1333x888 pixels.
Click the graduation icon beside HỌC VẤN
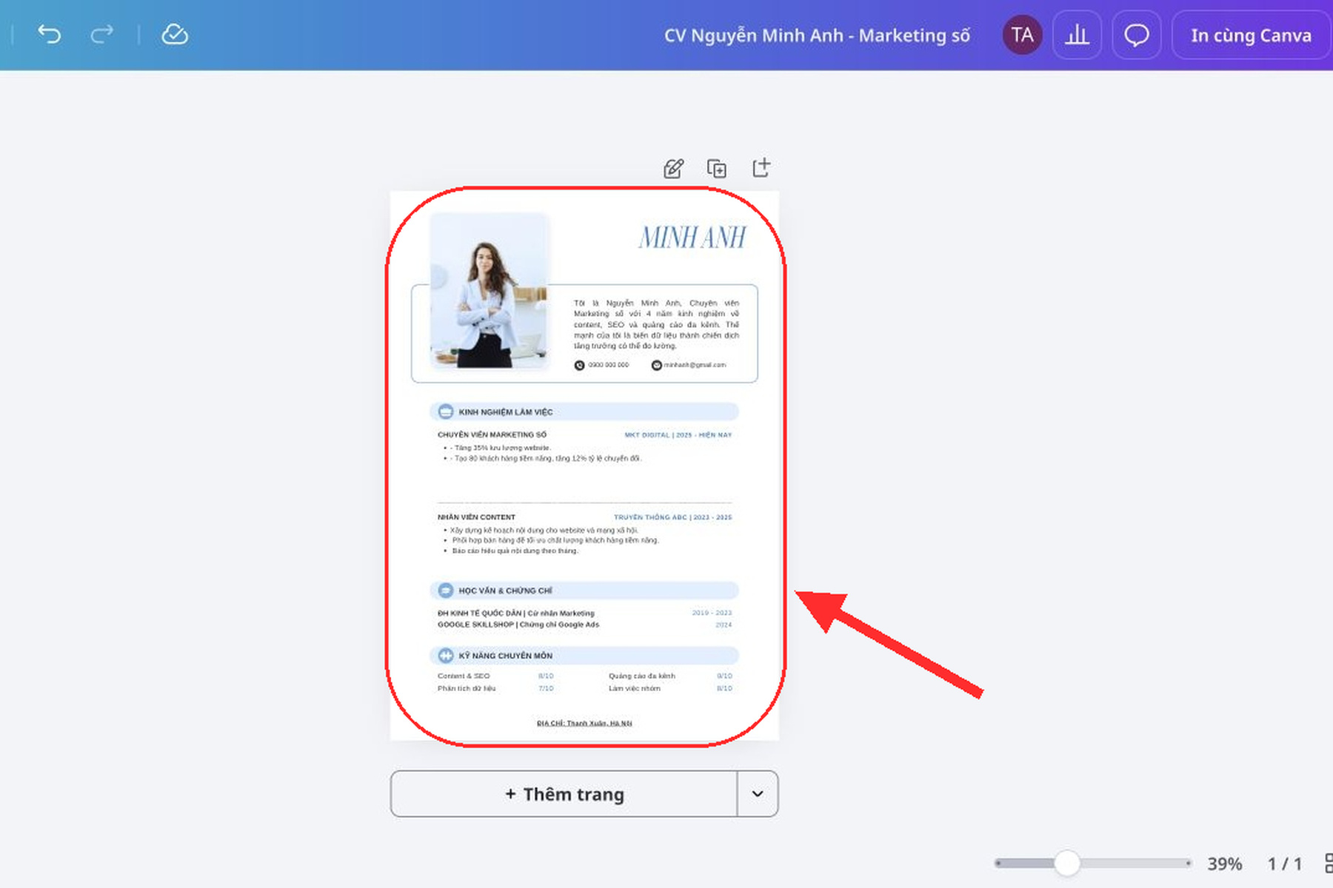(446, 591)
